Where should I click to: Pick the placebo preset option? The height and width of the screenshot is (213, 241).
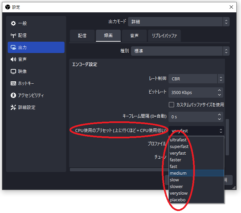177,200
